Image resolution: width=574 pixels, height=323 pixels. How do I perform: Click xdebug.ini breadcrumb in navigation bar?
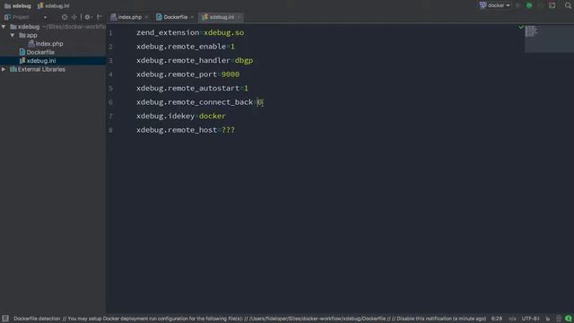pos(54,6)
